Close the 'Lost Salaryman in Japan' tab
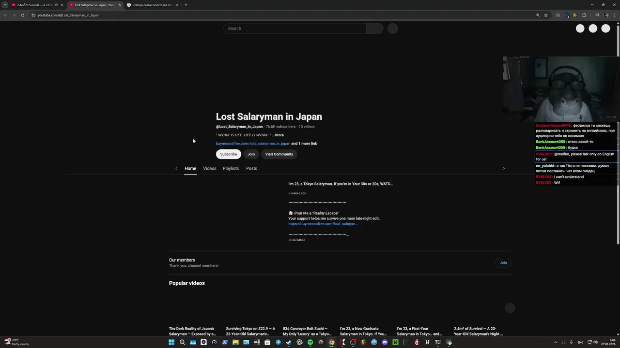This screenshot has height=348, width=620. 120,5
